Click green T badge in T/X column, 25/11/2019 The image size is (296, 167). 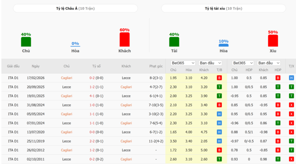[x=291, y=141]
